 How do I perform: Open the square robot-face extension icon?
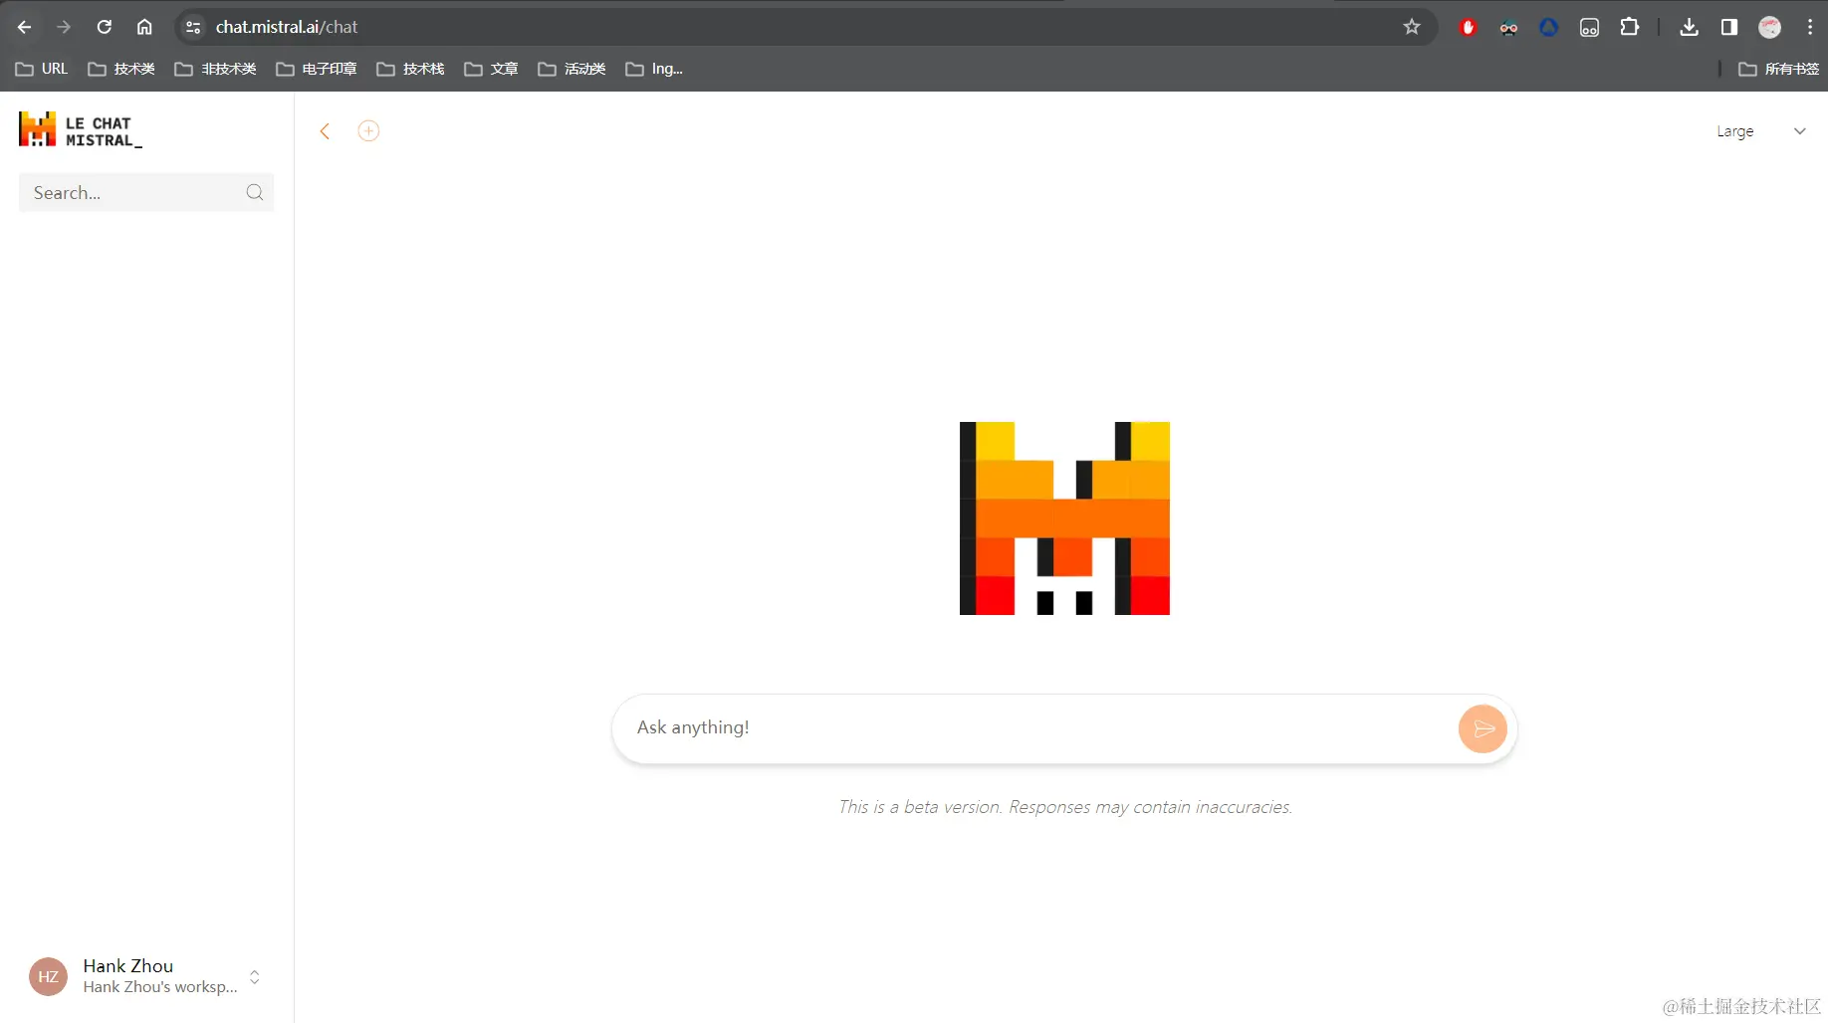tap(1589, 27)
